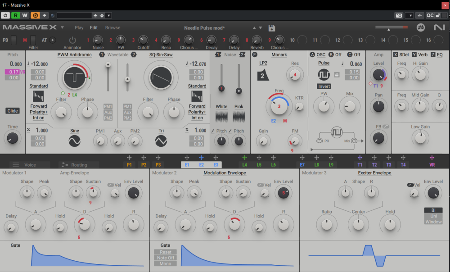Click the drag handle above VR
This screenshot has height=272, width=450.
(x=432, y=158)
